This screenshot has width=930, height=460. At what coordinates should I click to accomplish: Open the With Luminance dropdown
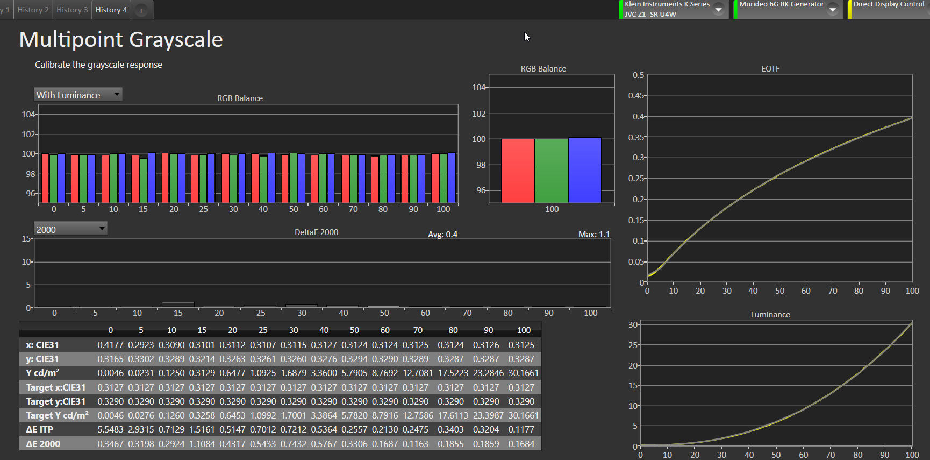tap(78, 95)
